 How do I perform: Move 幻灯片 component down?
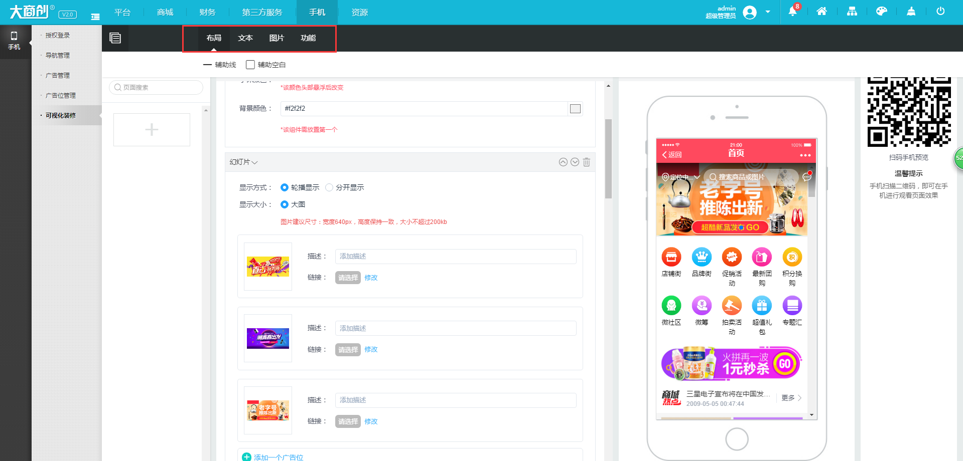coord(575,162)
